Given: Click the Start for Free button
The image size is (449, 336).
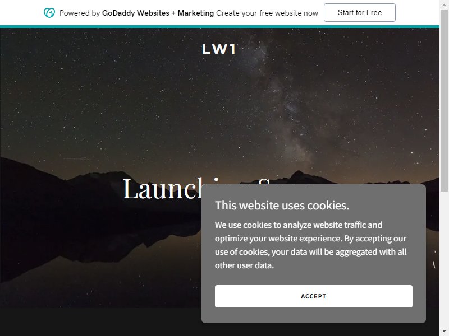Looking at the screenshot, I should (359, 12).
